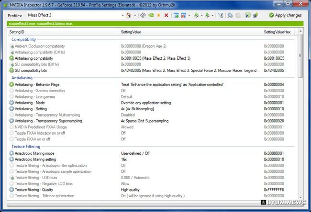Open the export profile dropdown arrow
This screenshot has width=311, height=212.
[202, 15]
